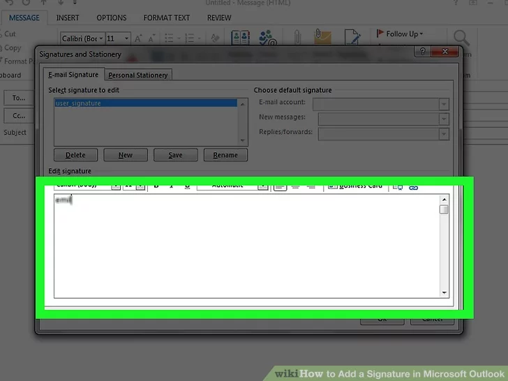
Task: Click the Insert Hyperlink chain icon
Action: (x=413, y=187)
